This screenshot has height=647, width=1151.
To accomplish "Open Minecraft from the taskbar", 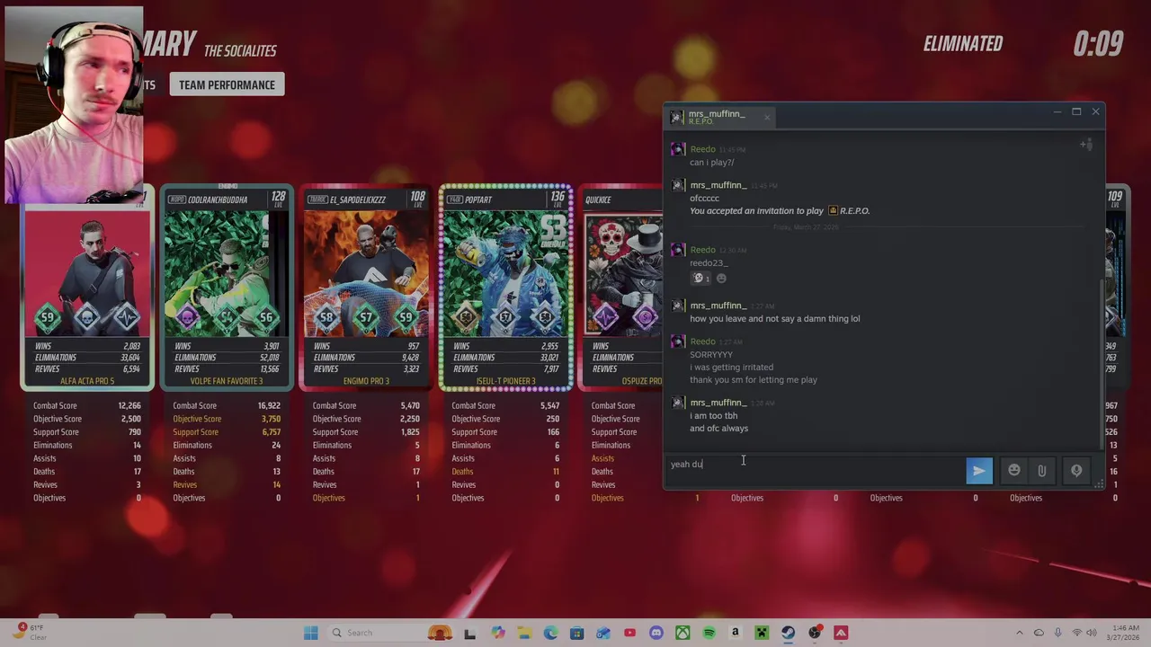I will (762, 634).
